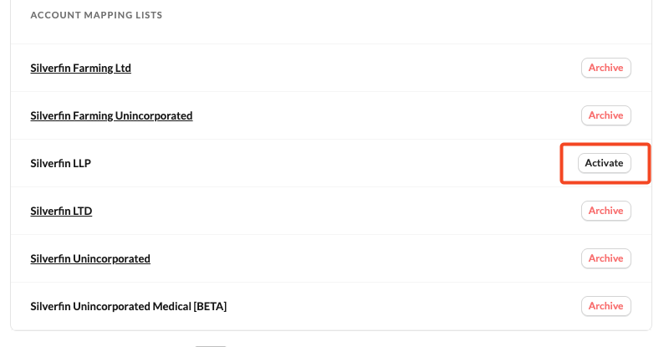
Task: Select the Silverfin LLP list name
Action: 60,163
